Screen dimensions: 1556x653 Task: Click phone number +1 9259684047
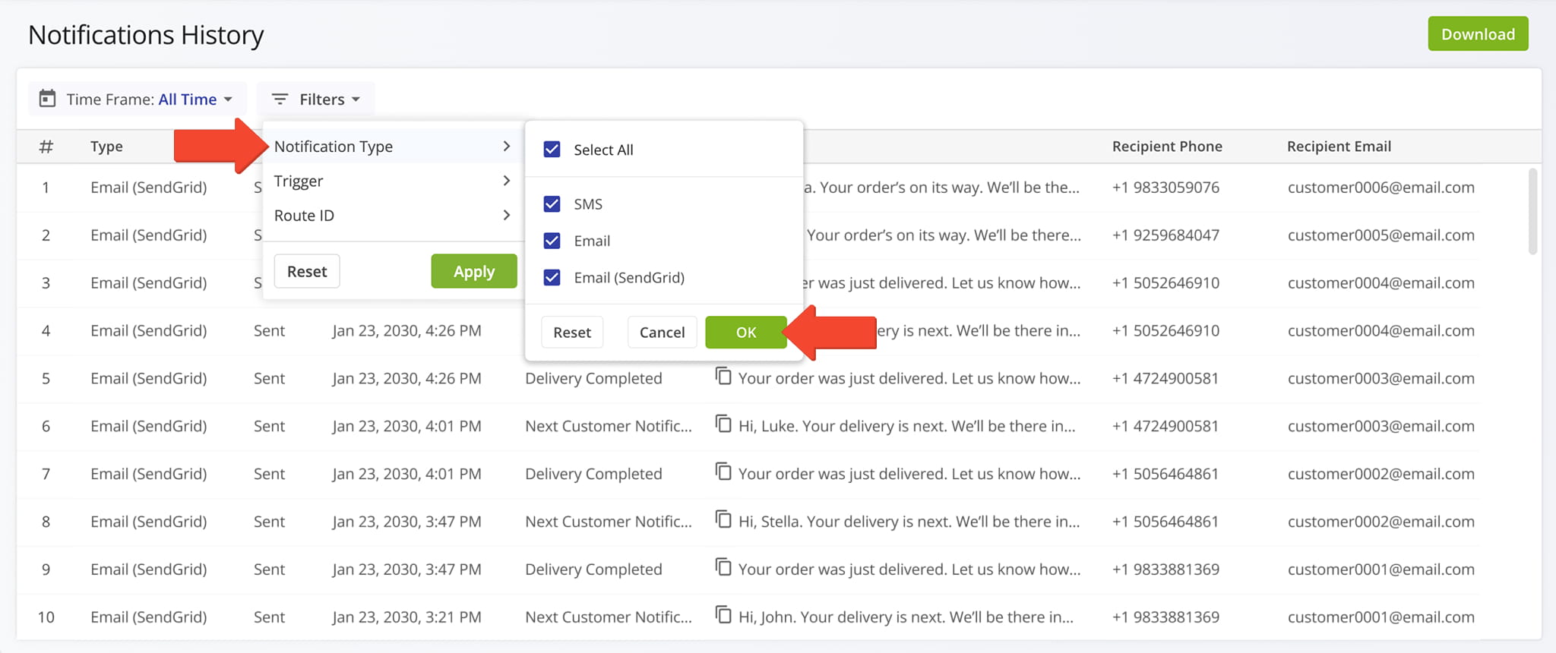tap(1165, 235)
